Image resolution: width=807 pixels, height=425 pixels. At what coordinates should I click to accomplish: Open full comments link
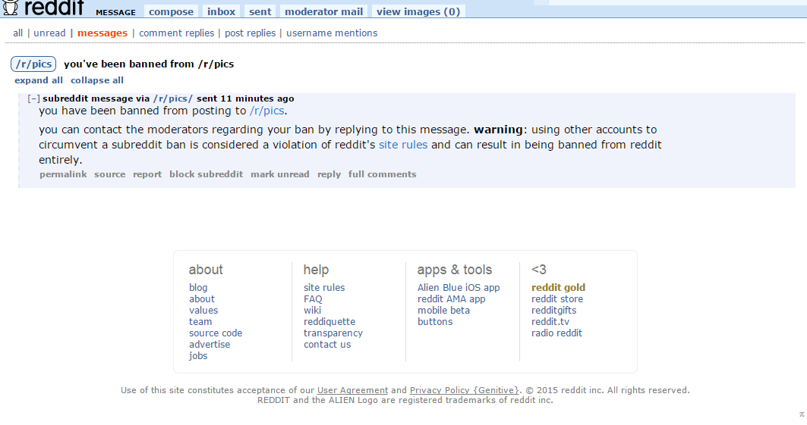click(x=383, y=174)
